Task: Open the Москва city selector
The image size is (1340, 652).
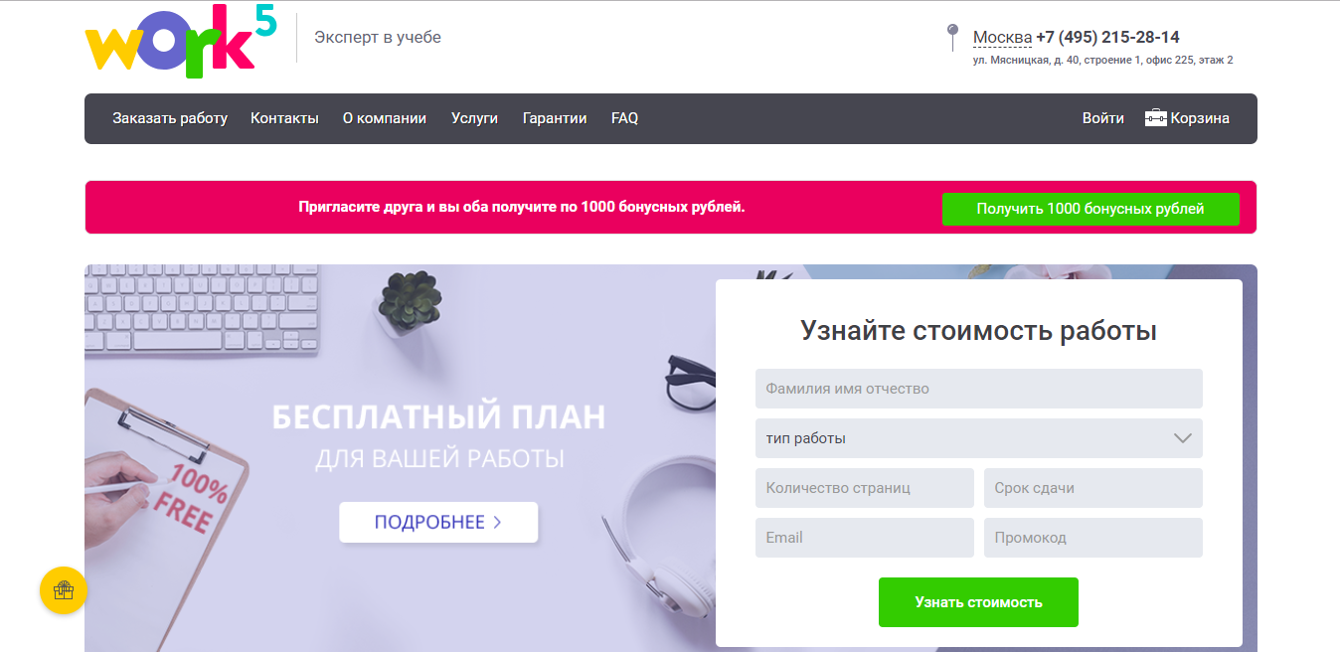Action: click(x=1001, y=38)
